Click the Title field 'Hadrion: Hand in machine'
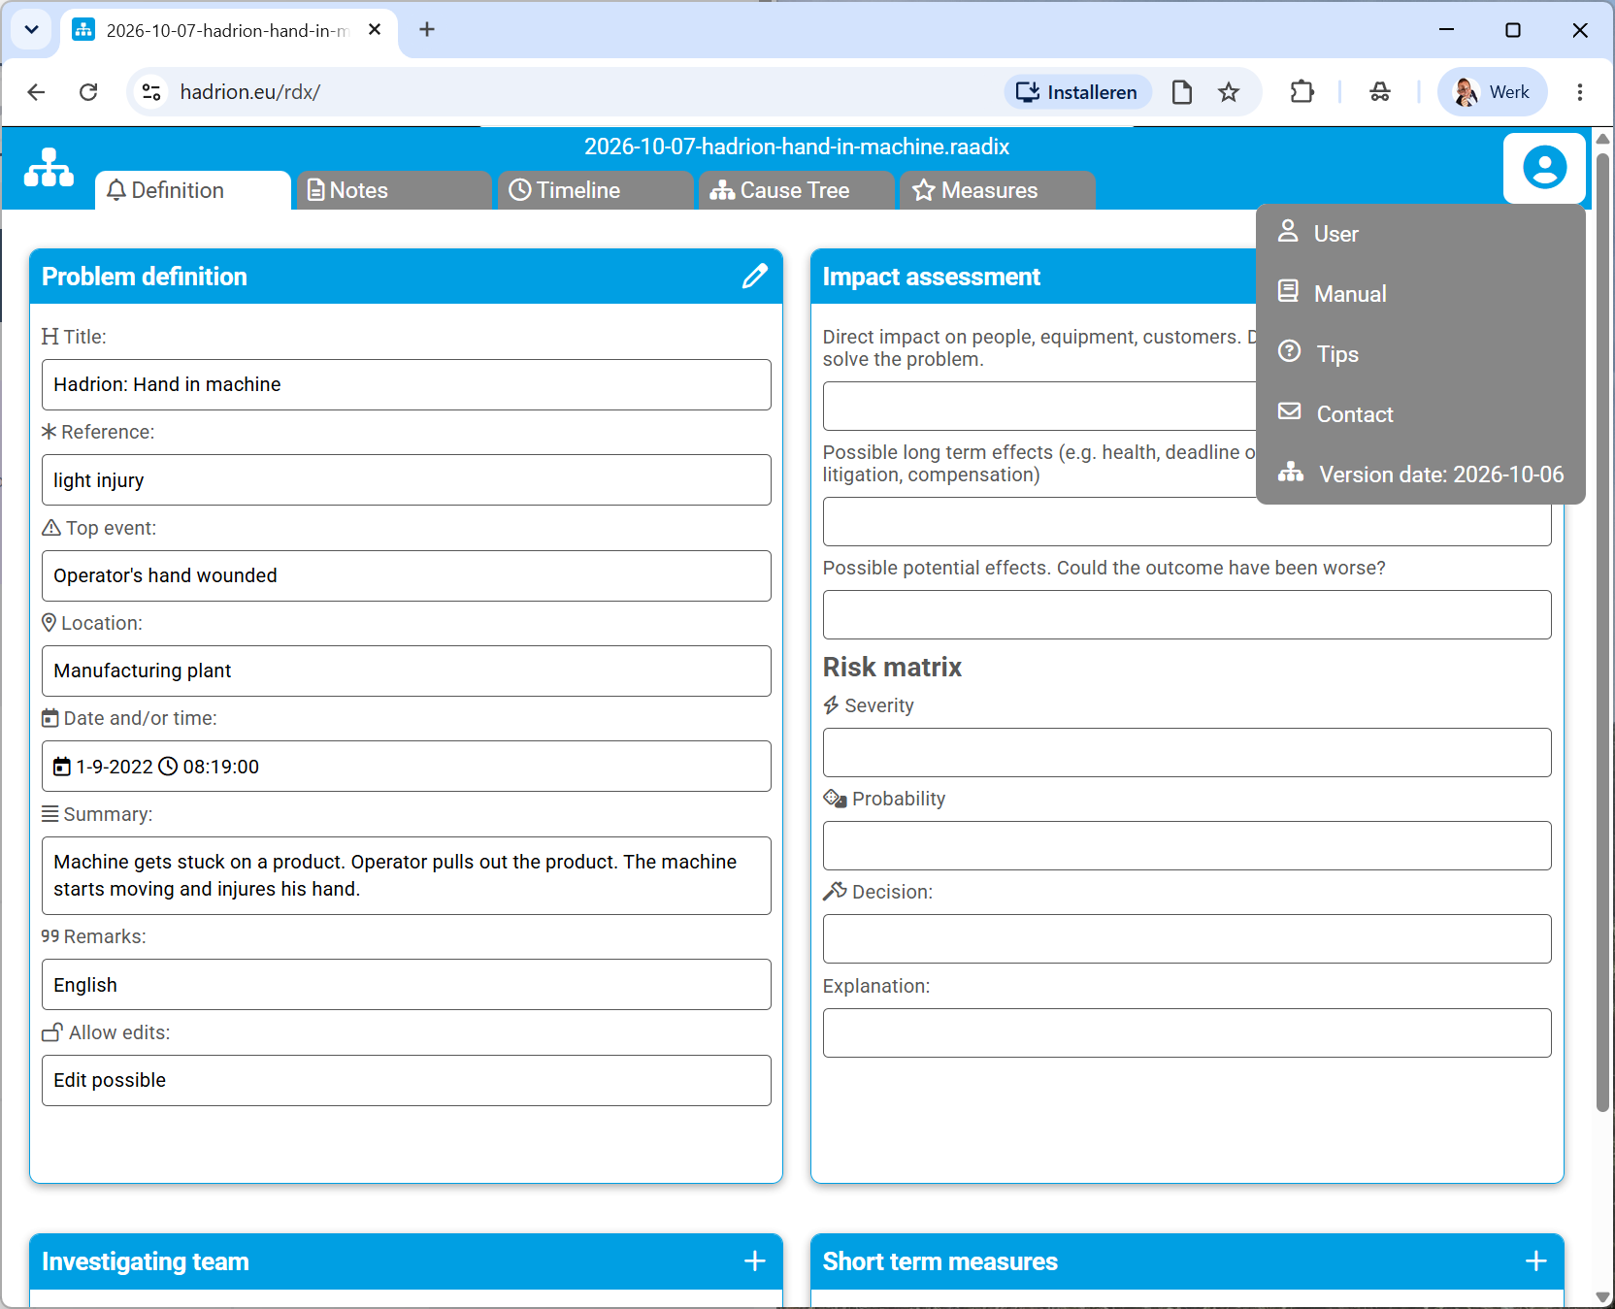 tap(406, 384)
